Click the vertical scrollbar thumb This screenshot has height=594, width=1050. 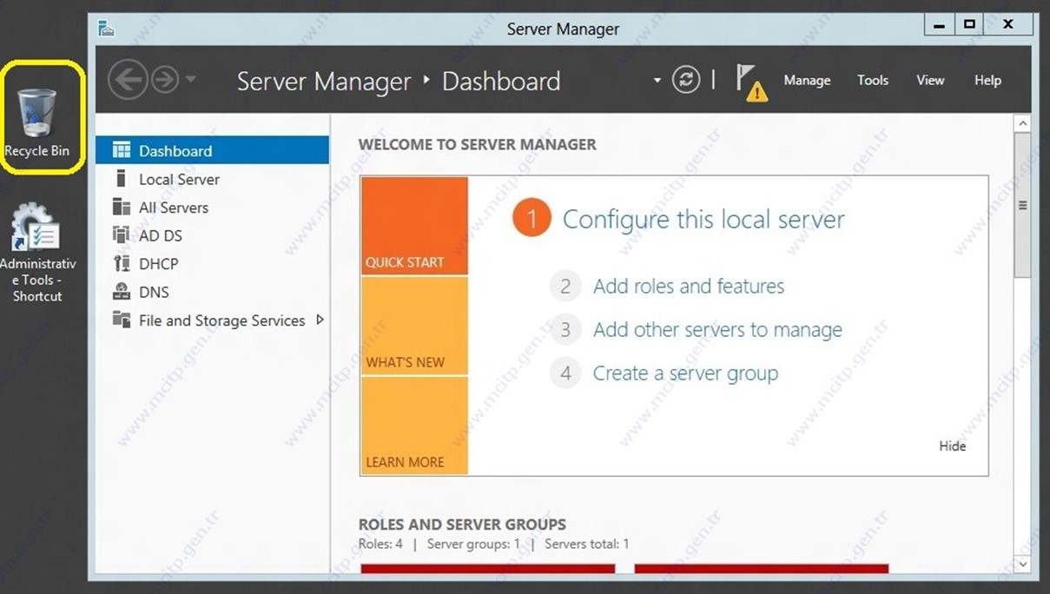[1022, 206]
